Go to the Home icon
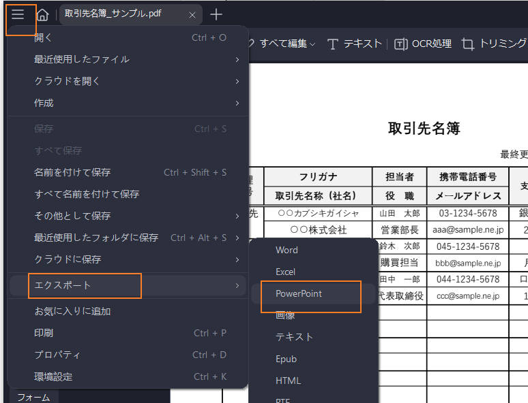The image size is (528, 403). click(x=42, y=15)
